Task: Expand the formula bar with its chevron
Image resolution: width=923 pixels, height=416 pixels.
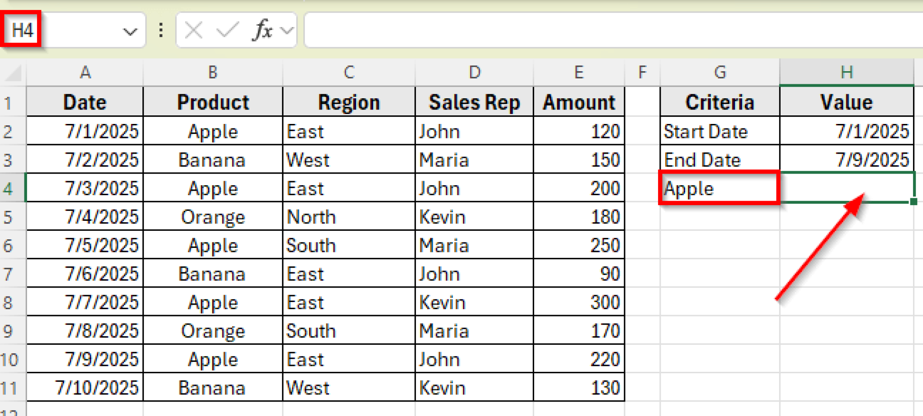Action: (x=285, y=30)
